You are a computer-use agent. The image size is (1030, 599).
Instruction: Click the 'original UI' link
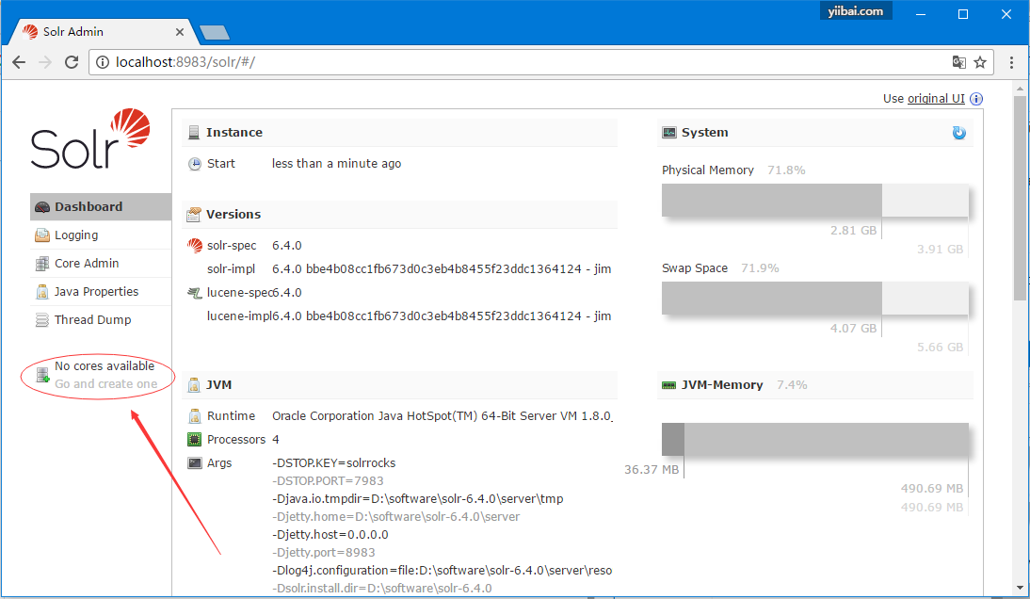coord(936,99)
